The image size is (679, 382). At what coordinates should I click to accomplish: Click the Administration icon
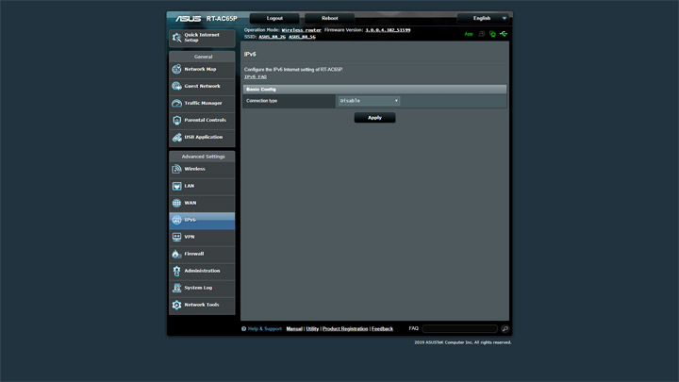tap(176, 271)
